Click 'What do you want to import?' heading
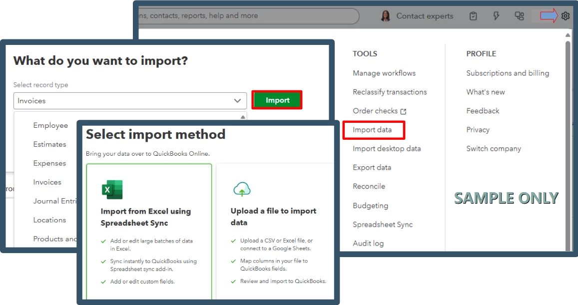The width and height of the screenshot is (578, 305). [x=100, y=60]
